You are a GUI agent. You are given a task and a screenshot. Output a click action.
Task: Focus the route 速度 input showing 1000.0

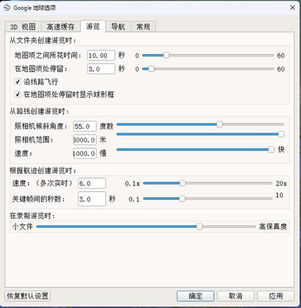[85, 153]
